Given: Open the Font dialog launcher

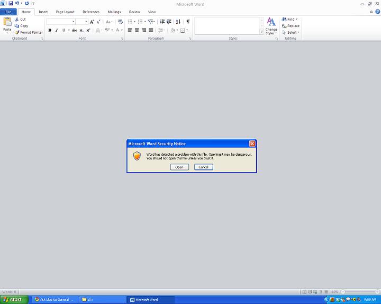Looking at the screenshot, I should pos(122,39).
